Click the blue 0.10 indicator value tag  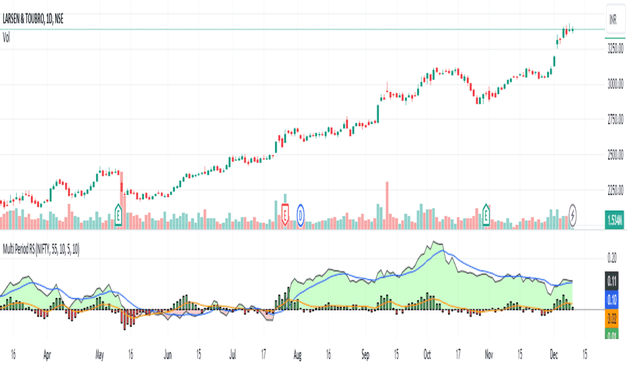click(612, 299)
